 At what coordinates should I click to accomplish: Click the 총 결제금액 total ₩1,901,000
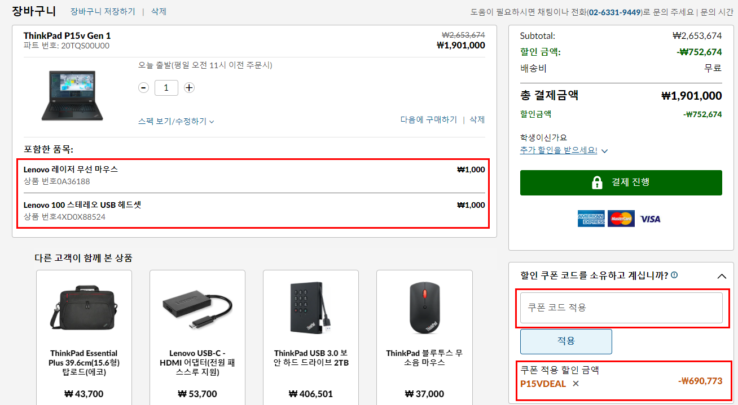(692, 96)
